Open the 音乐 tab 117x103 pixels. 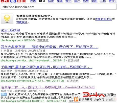click(x=68, y=1)
